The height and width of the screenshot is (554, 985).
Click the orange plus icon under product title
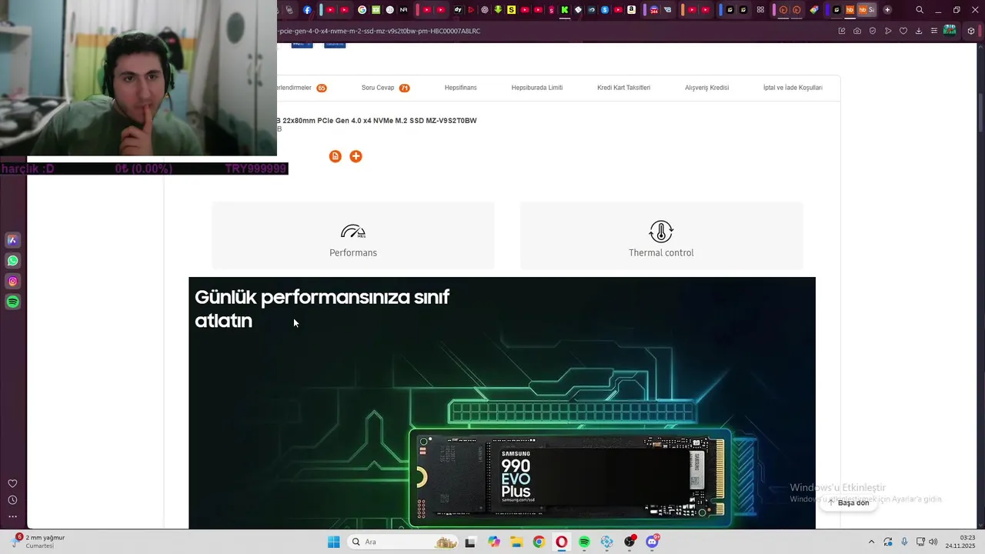[356, 156]
